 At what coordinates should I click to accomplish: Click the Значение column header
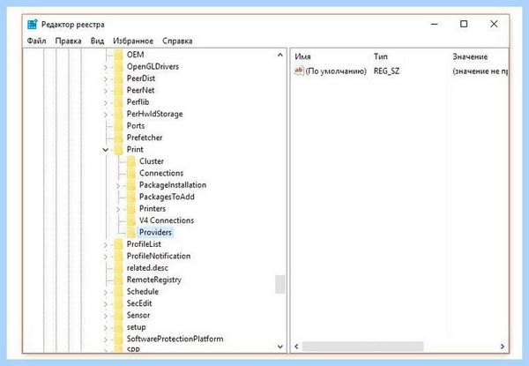click(470, 56)
